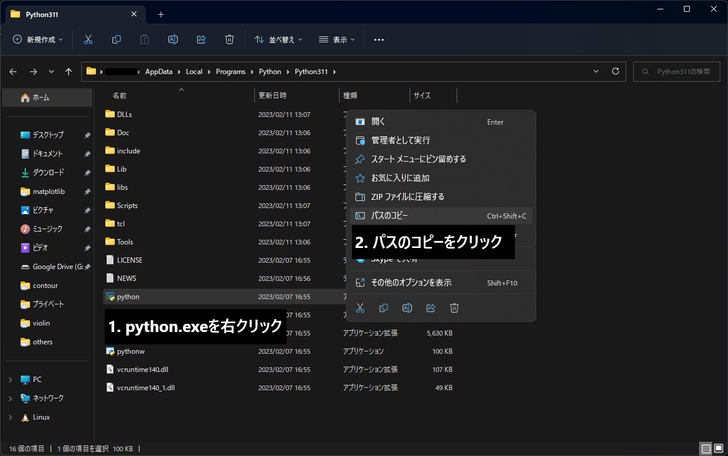
Task: Open a new tab with the plus button
Action: 161,14
